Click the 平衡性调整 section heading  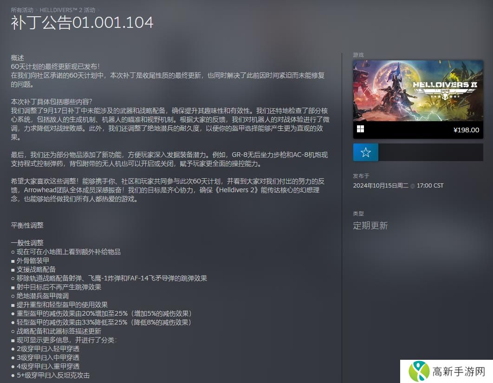click(27, 225)
